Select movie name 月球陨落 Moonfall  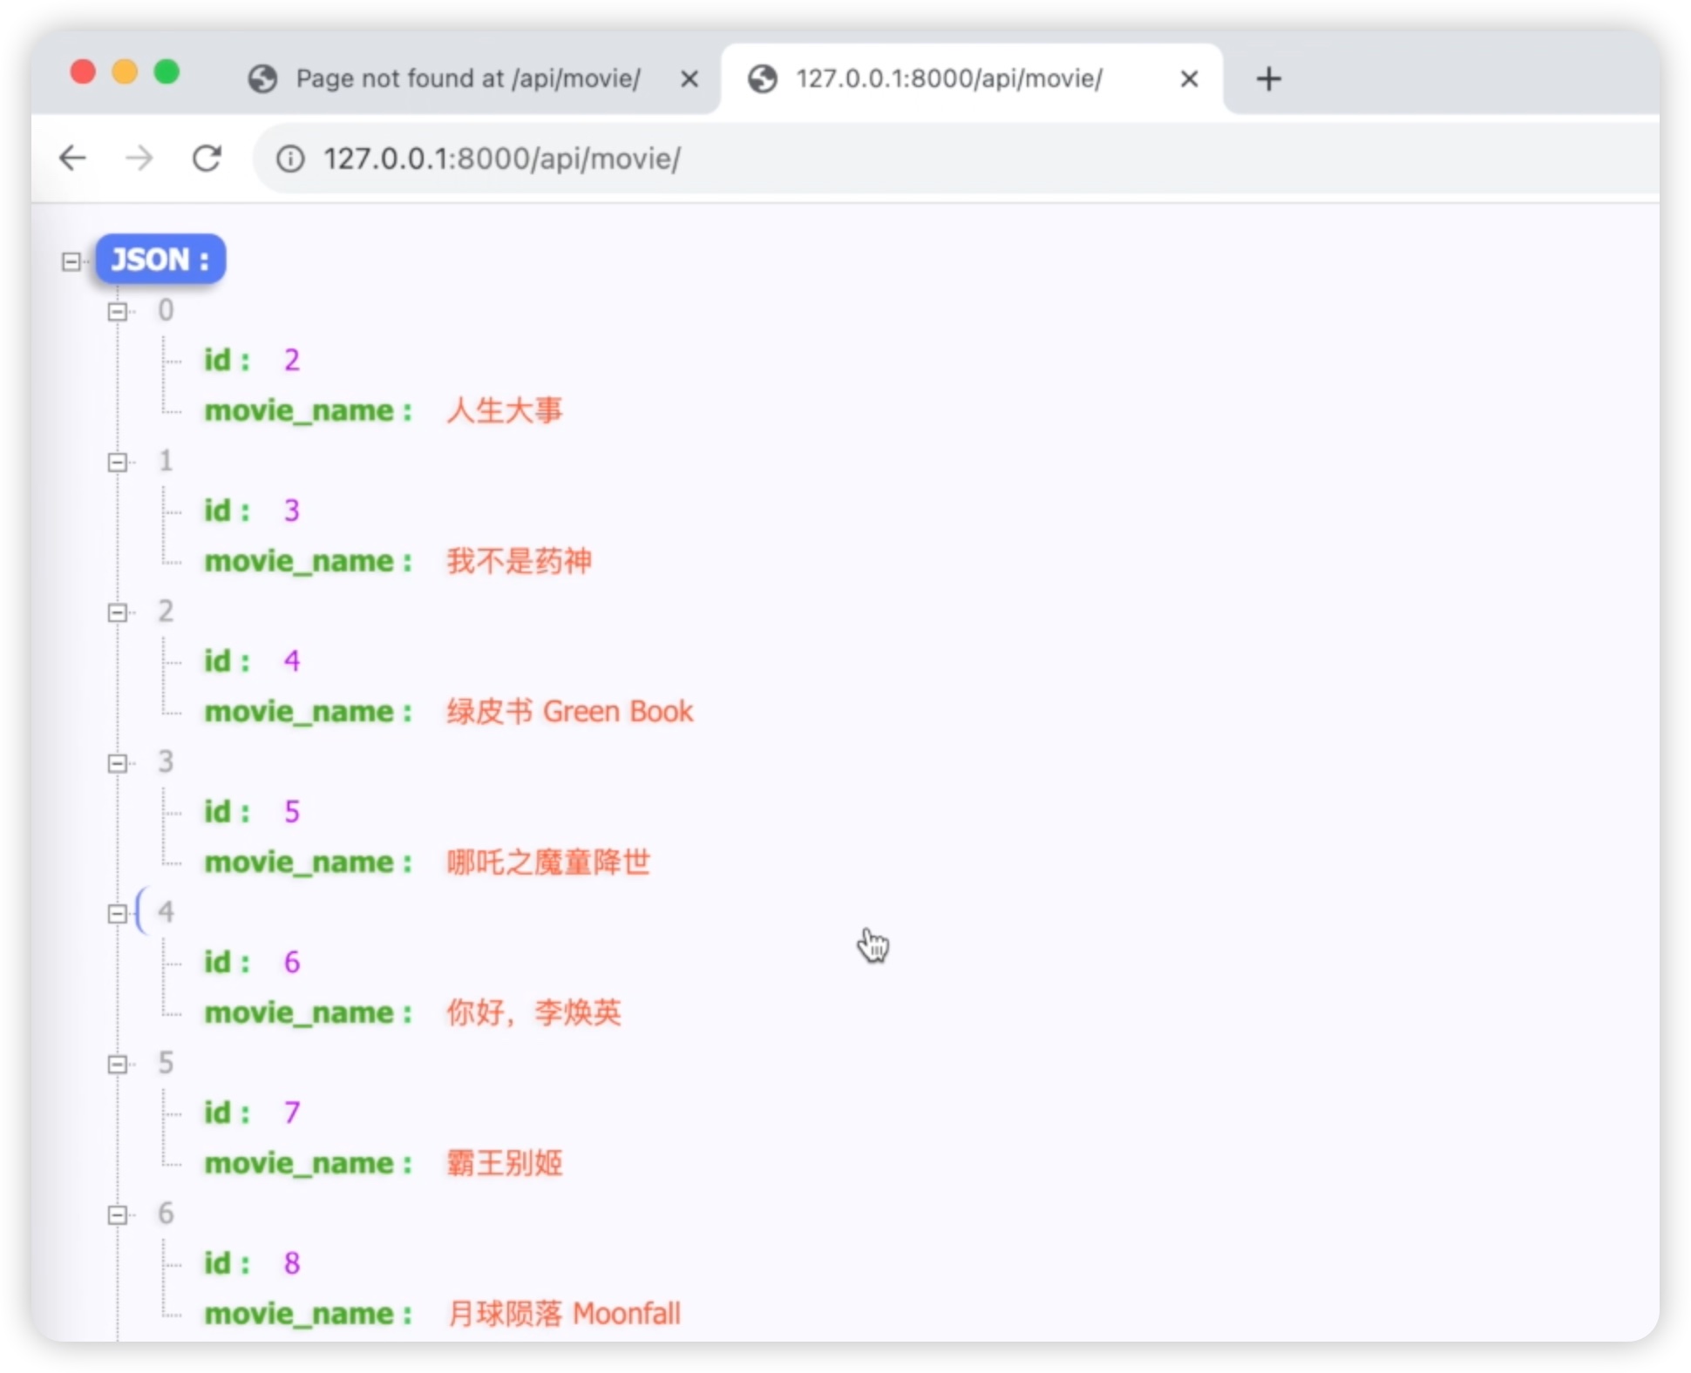pos(564,1314)
